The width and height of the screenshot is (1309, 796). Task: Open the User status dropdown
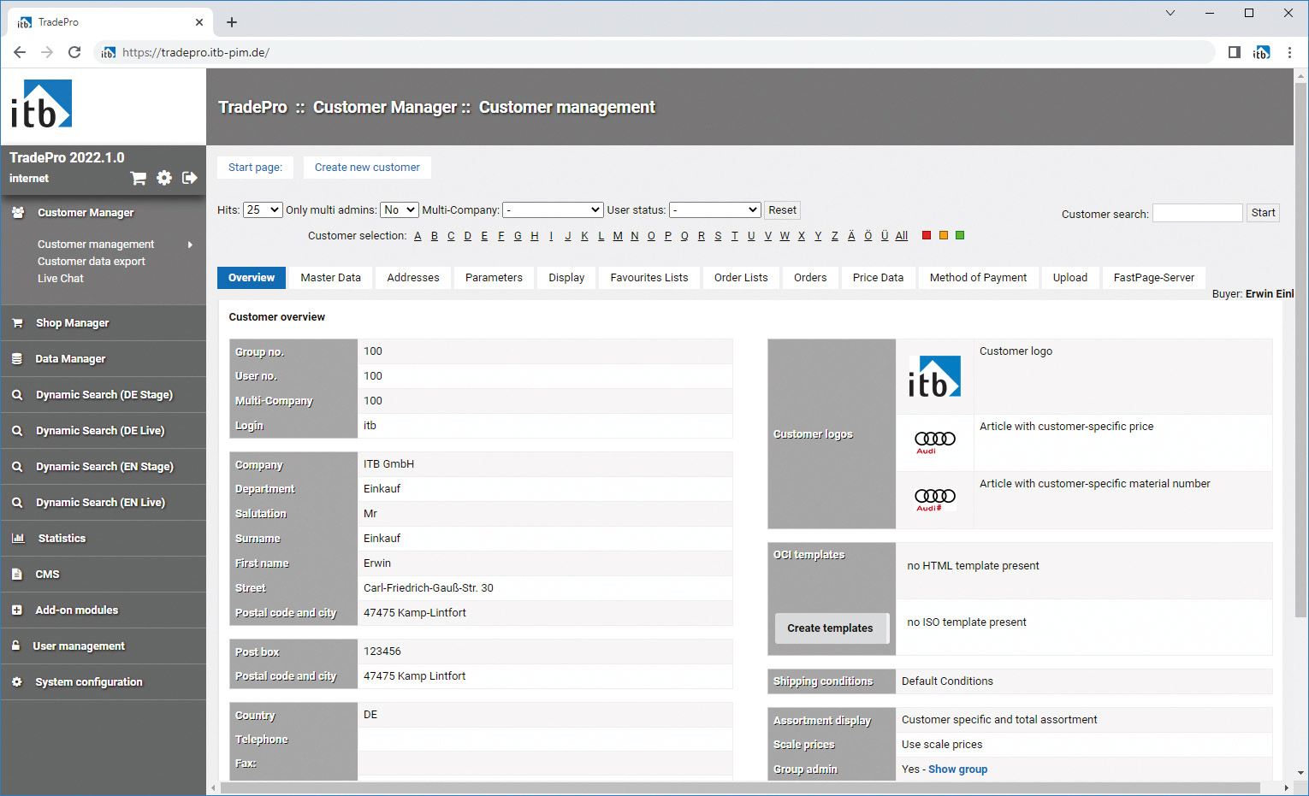coord(714,209)
